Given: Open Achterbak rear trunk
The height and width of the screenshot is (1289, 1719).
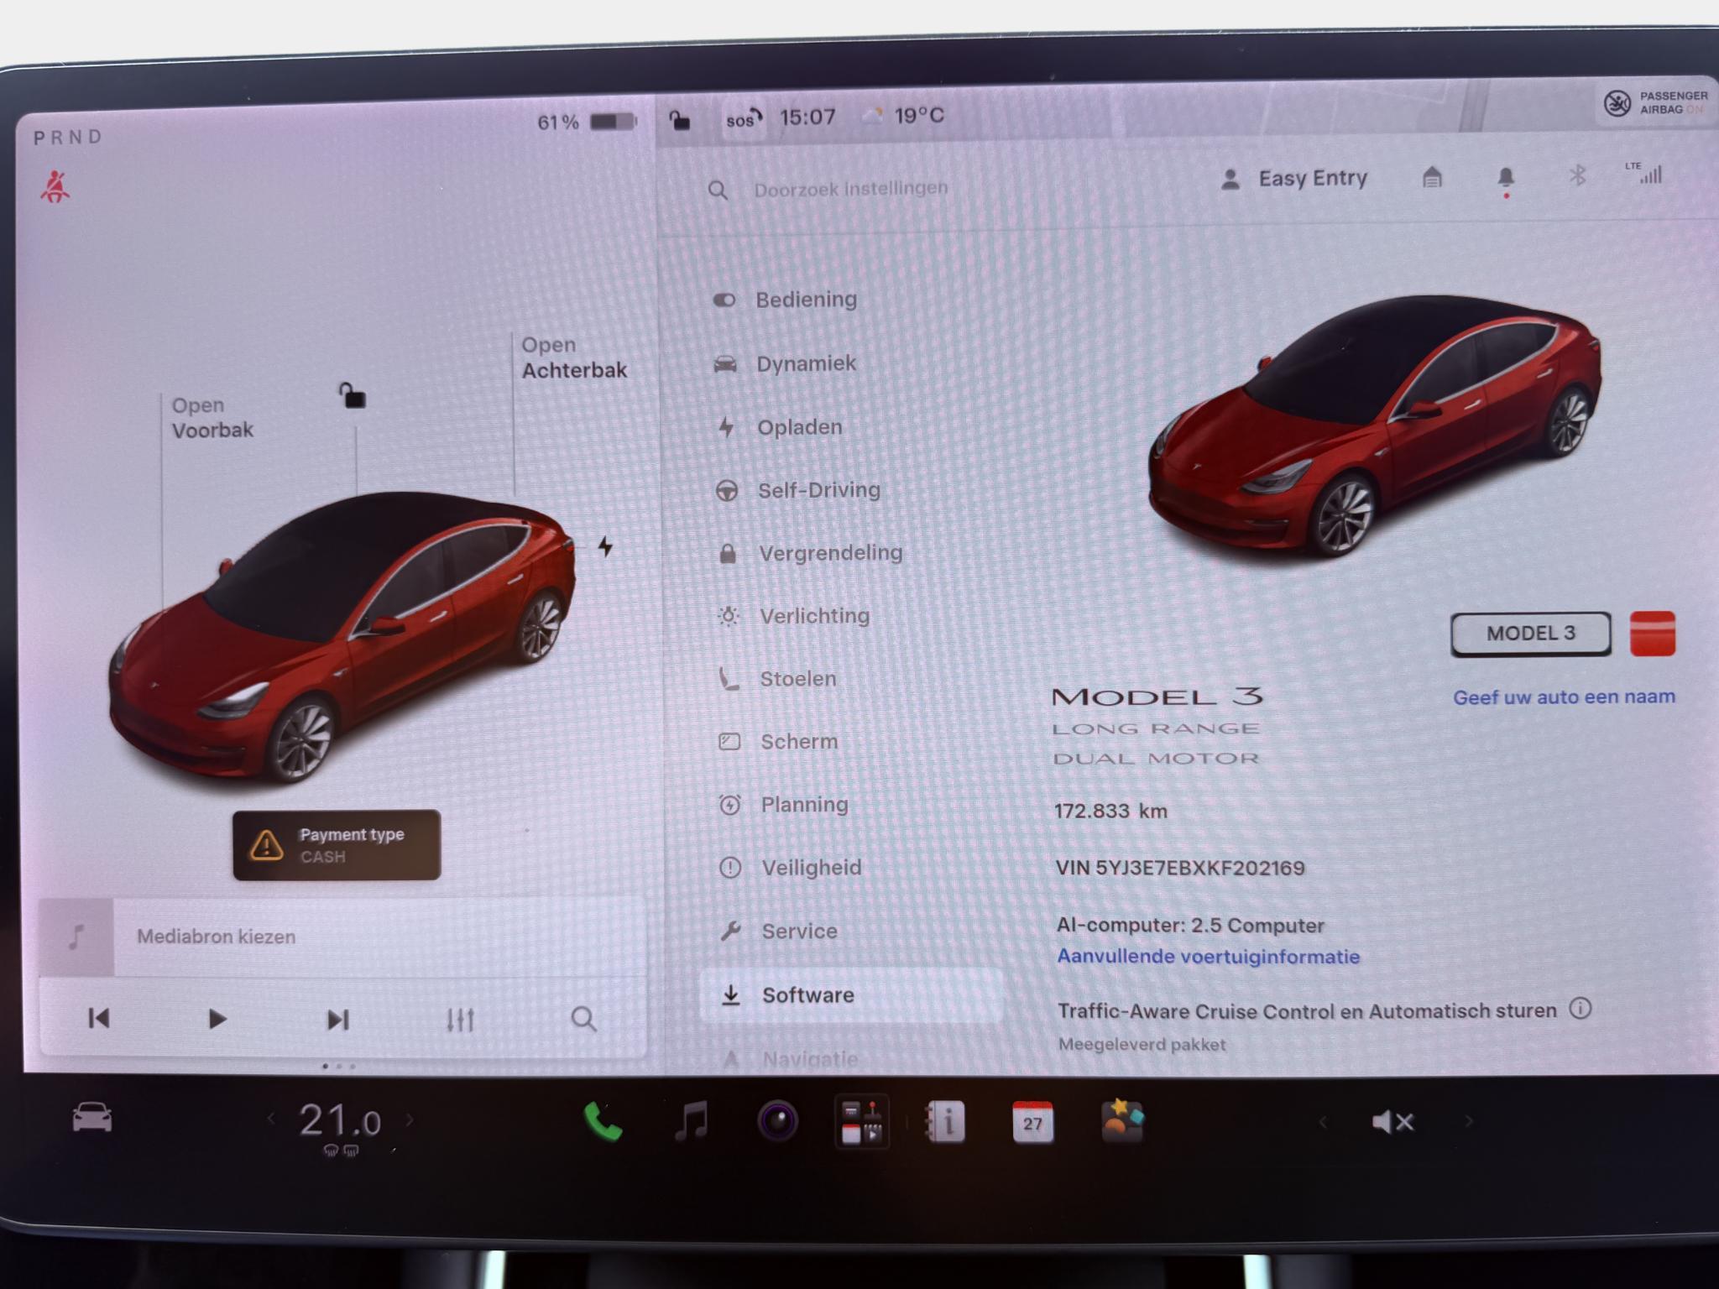Looking at the screenshot, I should (574, 357).
